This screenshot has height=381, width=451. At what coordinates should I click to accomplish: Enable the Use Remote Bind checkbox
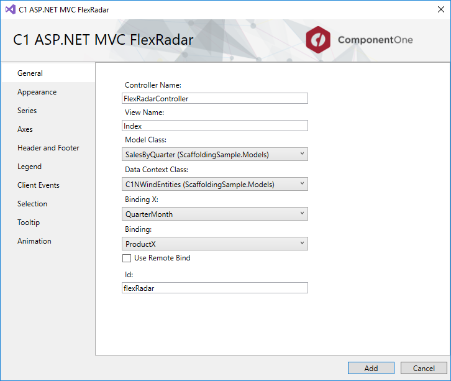tap(127, 258)
